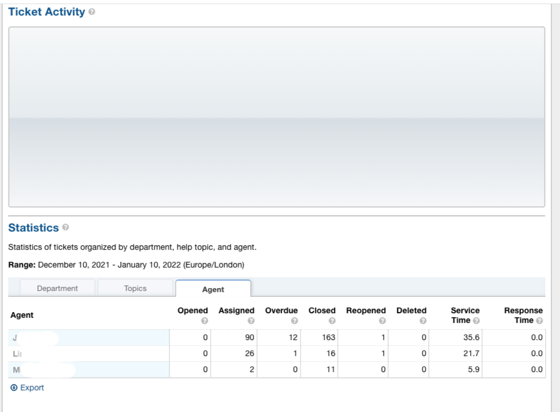This screenshot has height=412, width=560.
Task: Open help tip under Assigned column
Action: [250, 321]
